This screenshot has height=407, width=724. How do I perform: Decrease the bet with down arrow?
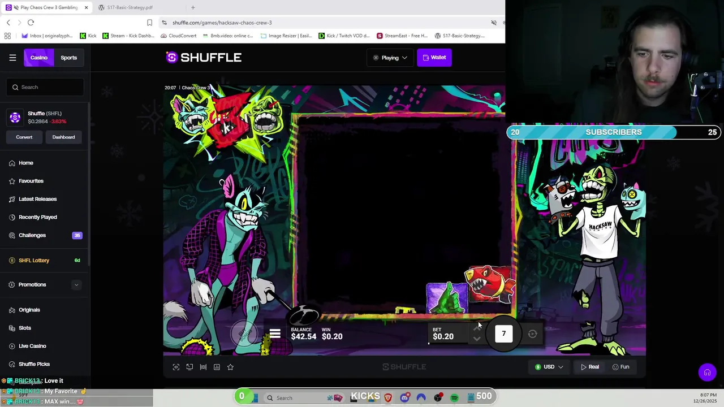coord(477,339)
